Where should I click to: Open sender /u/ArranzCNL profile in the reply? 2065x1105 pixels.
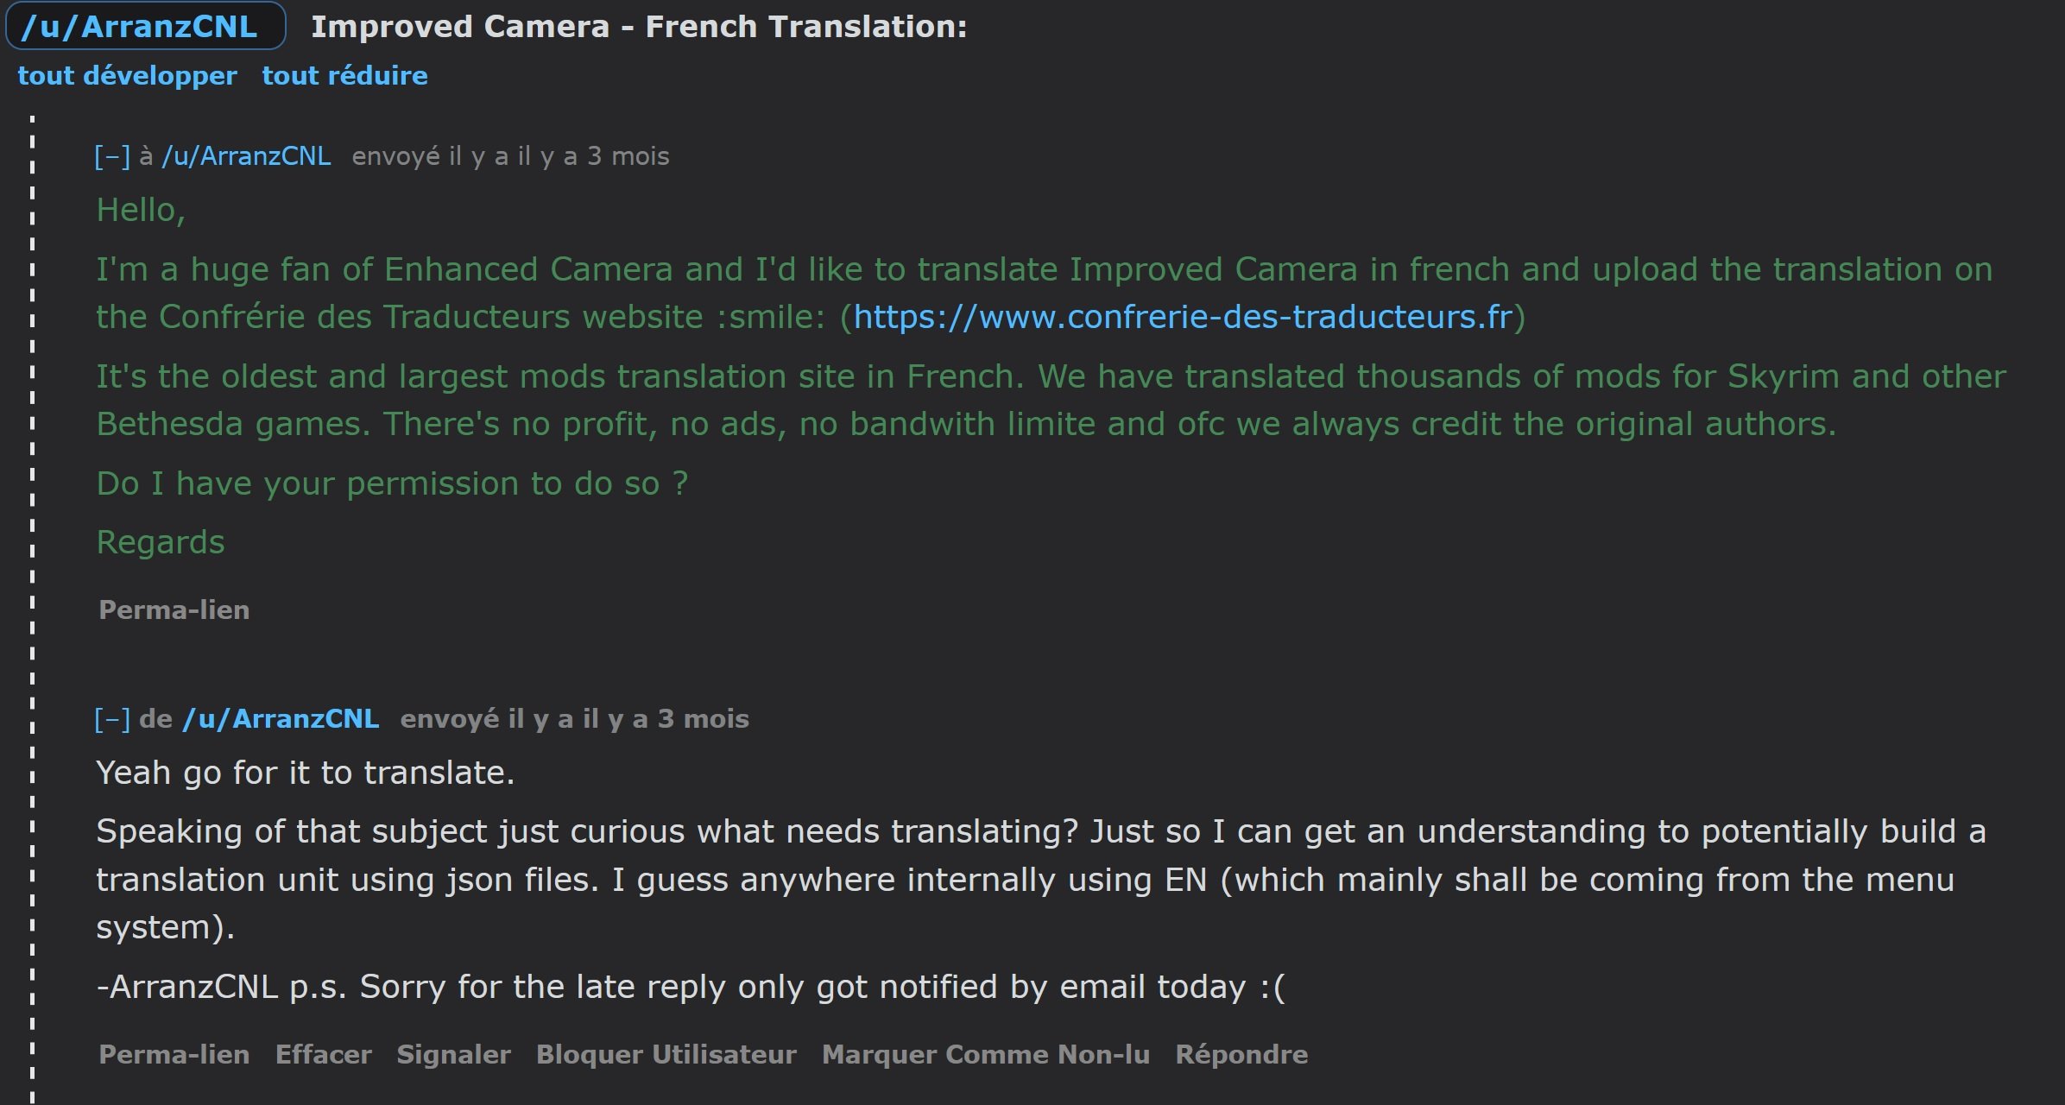click(281, 719)
